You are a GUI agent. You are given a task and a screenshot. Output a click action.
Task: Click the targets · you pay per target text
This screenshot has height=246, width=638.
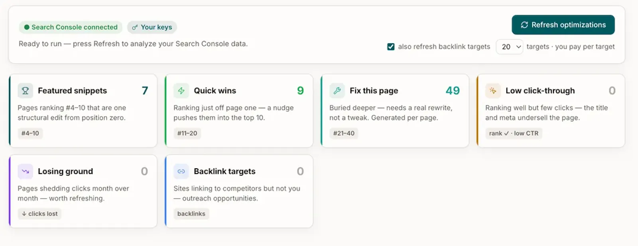(570, 47)
